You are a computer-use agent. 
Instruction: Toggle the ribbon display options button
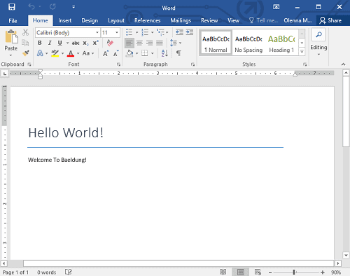[x=276, y=7]
